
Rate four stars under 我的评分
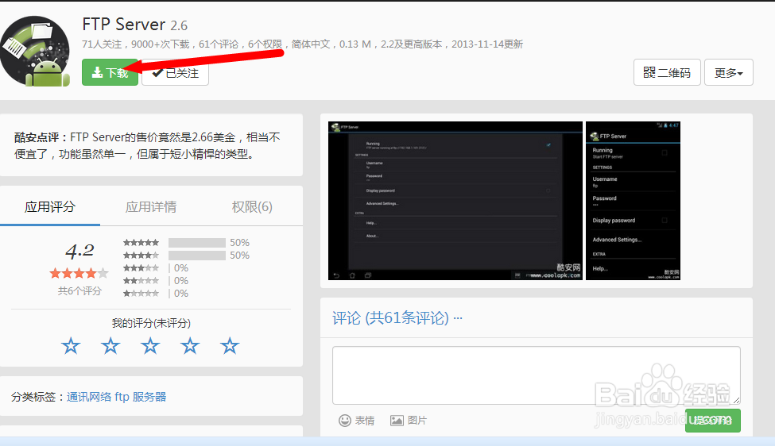coord(190,346)
